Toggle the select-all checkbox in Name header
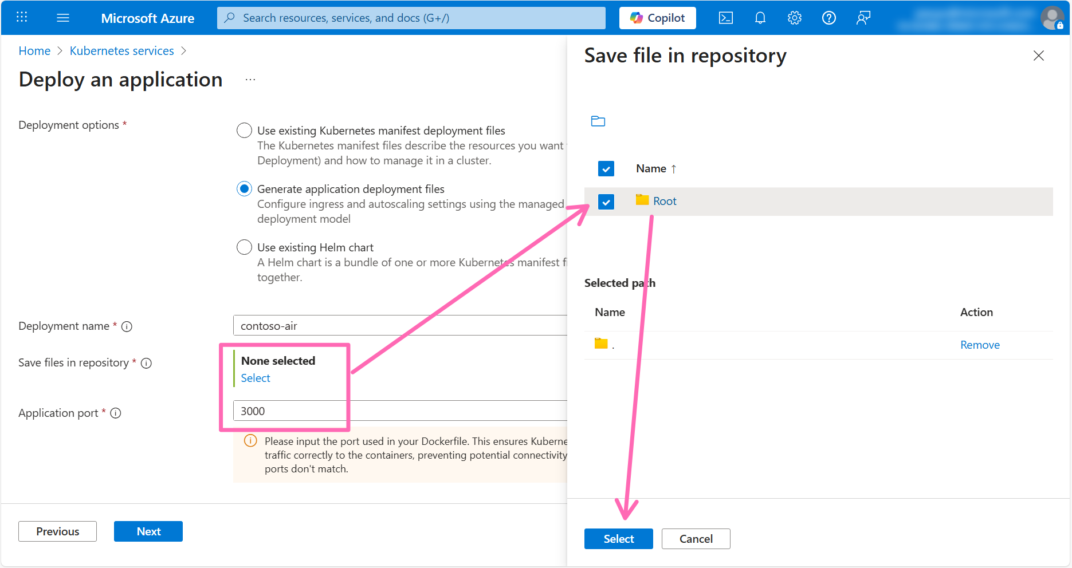The image size is (1072, 568). coord(606,168)
